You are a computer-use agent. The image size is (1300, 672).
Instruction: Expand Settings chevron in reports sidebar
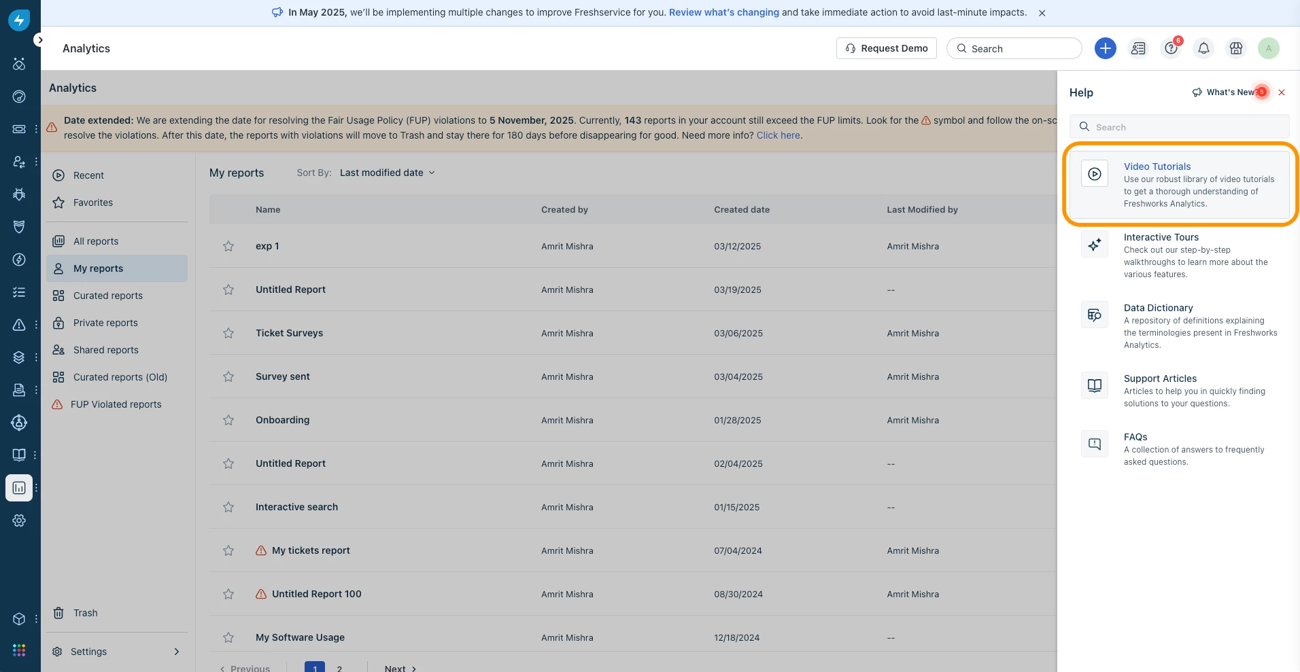coord(177,652)
